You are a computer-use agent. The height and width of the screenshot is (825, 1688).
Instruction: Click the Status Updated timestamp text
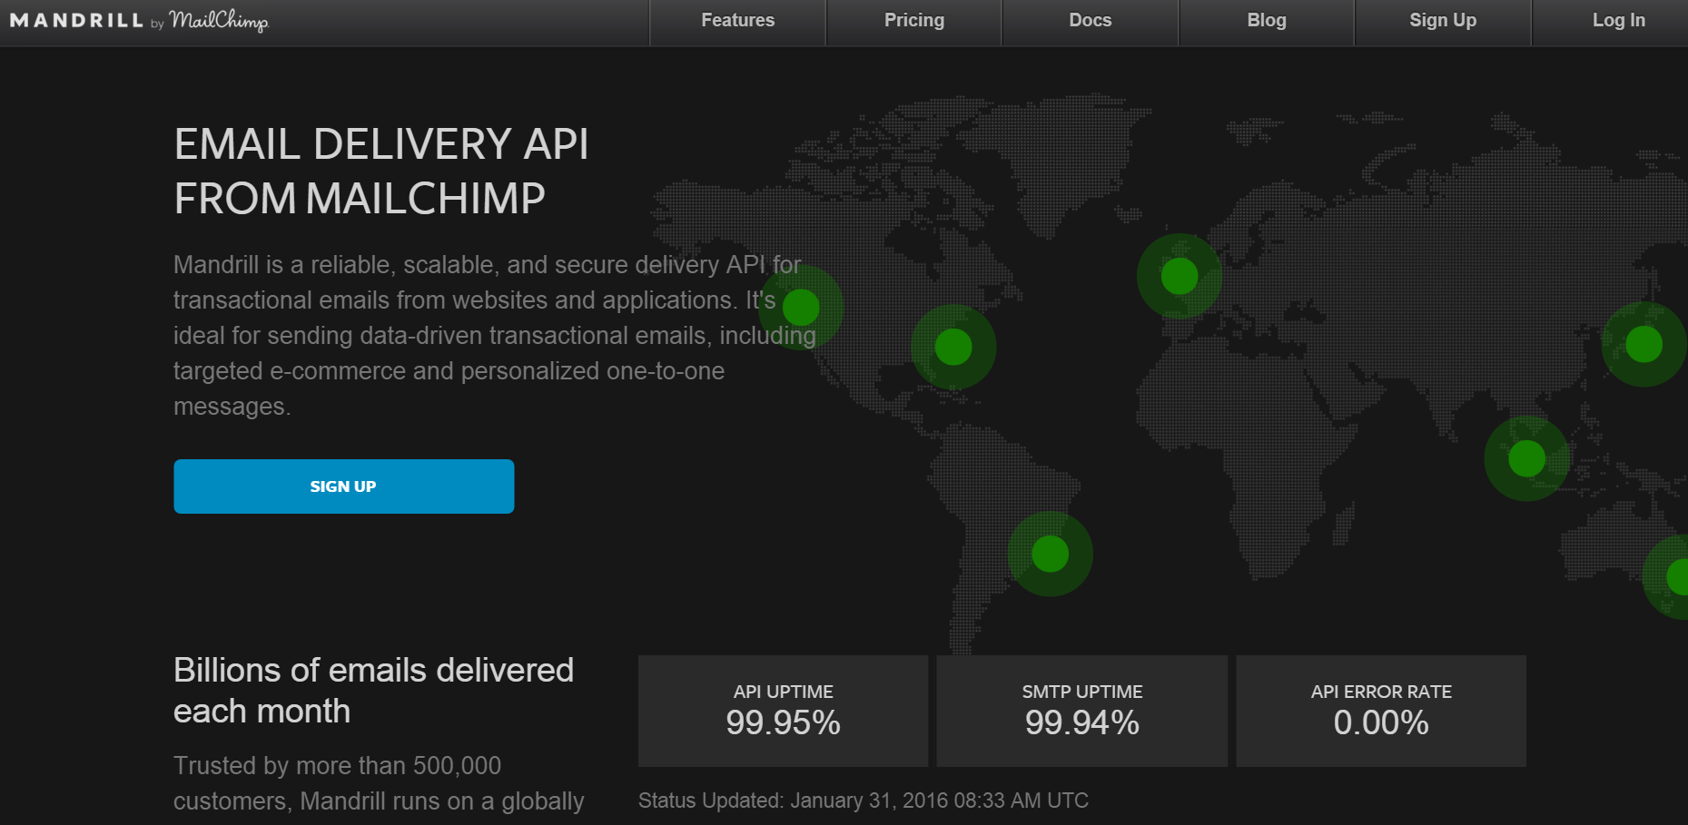(863, 800)
